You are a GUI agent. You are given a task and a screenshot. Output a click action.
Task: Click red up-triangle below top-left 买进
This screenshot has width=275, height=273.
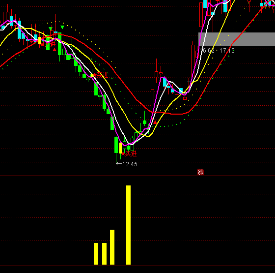click(x=55, y=50)
